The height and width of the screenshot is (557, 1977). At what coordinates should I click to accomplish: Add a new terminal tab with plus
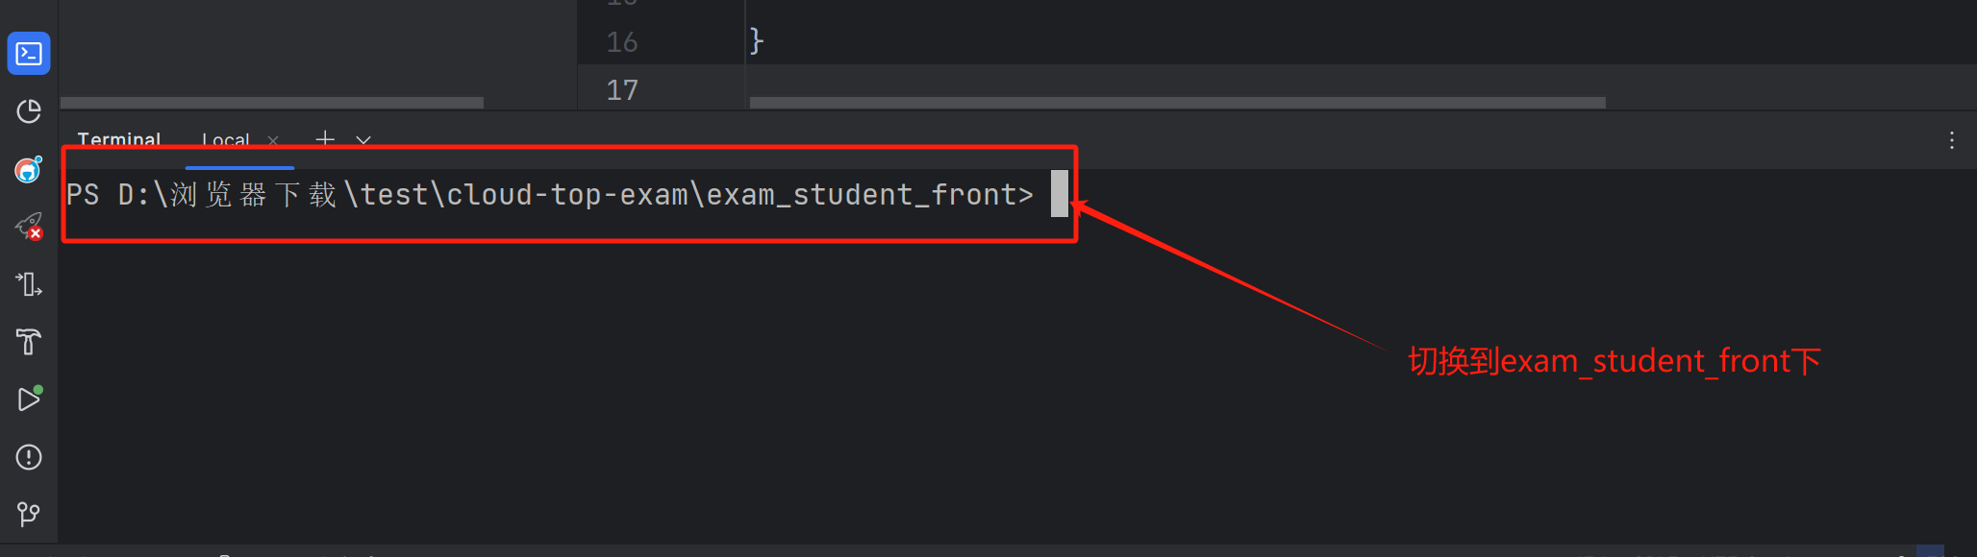tap(325, 140)
